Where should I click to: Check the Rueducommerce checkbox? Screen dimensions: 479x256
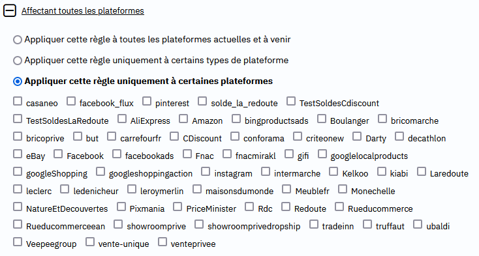pyautogui.click(x=339, y=206)
